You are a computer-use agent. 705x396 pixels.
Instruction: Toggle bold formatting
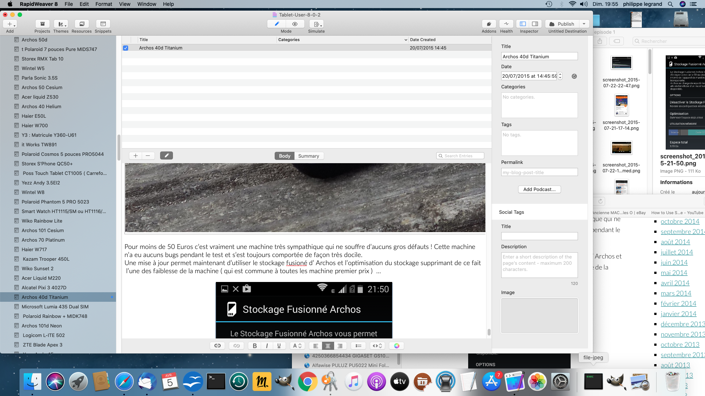(254, 346)
